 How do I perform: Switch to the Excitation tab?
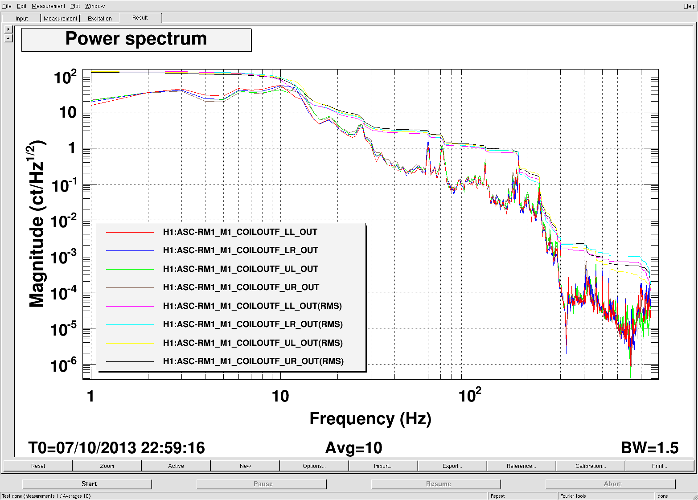point(99,19)
